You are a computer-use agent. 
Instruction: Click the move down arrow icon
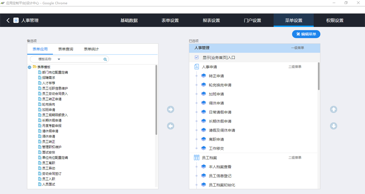(334, 126)
